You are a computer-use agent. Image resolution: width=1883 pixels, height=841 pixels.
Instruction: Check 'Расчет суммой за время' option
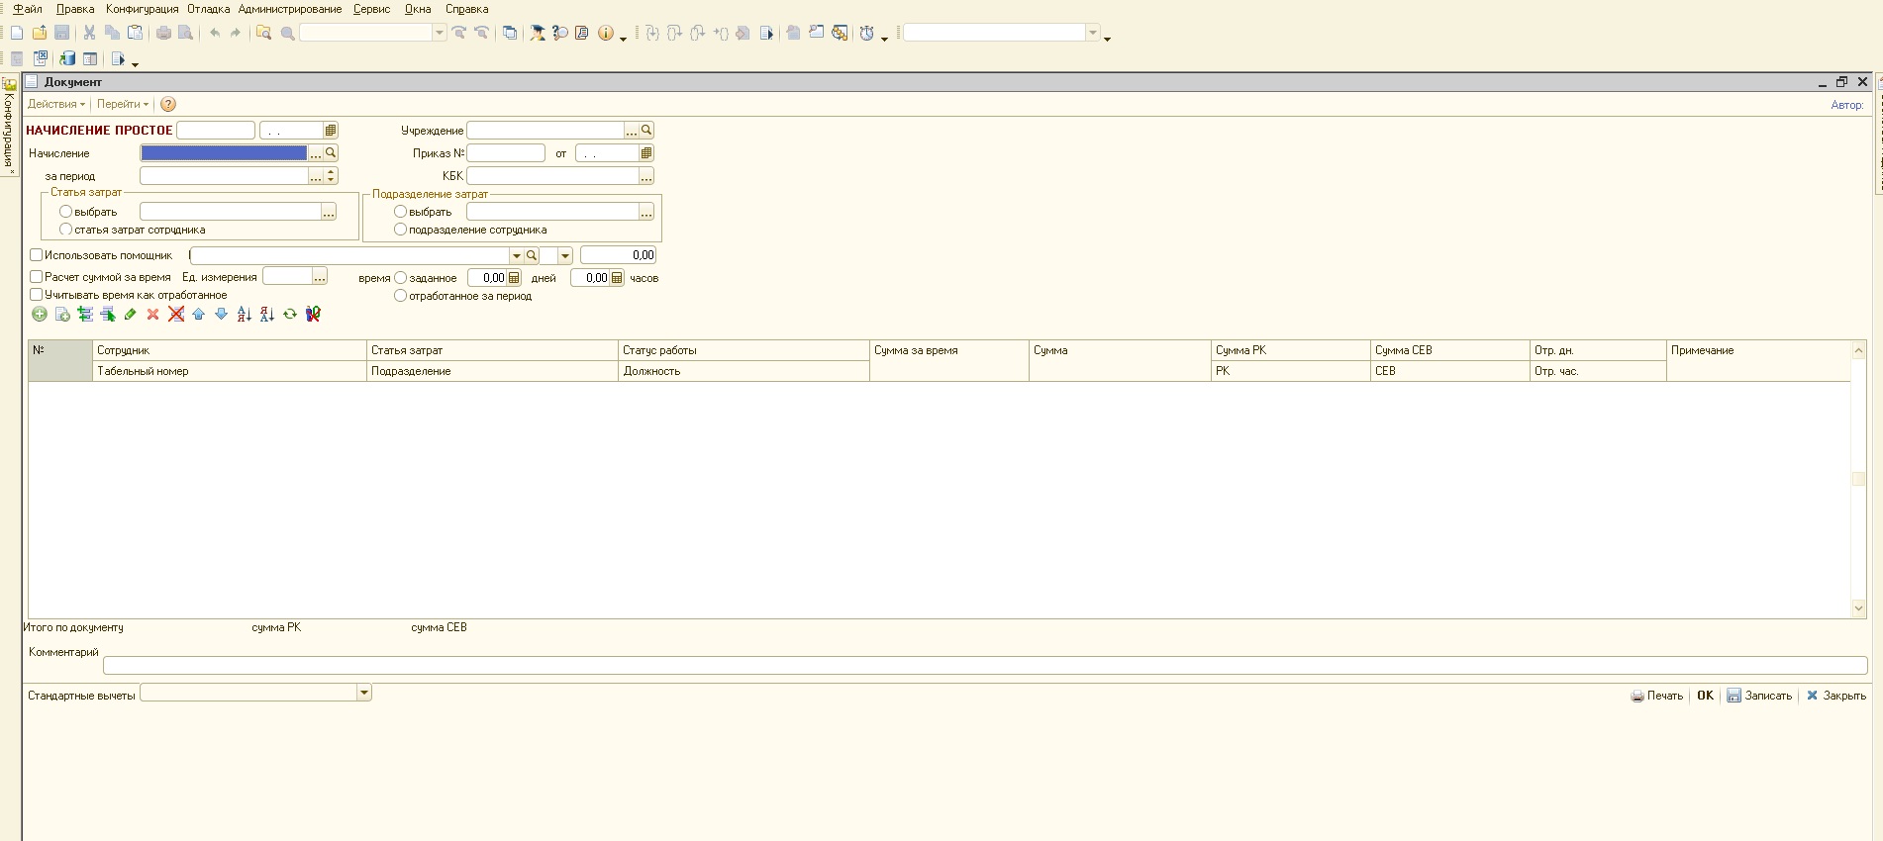coord(37,277)
